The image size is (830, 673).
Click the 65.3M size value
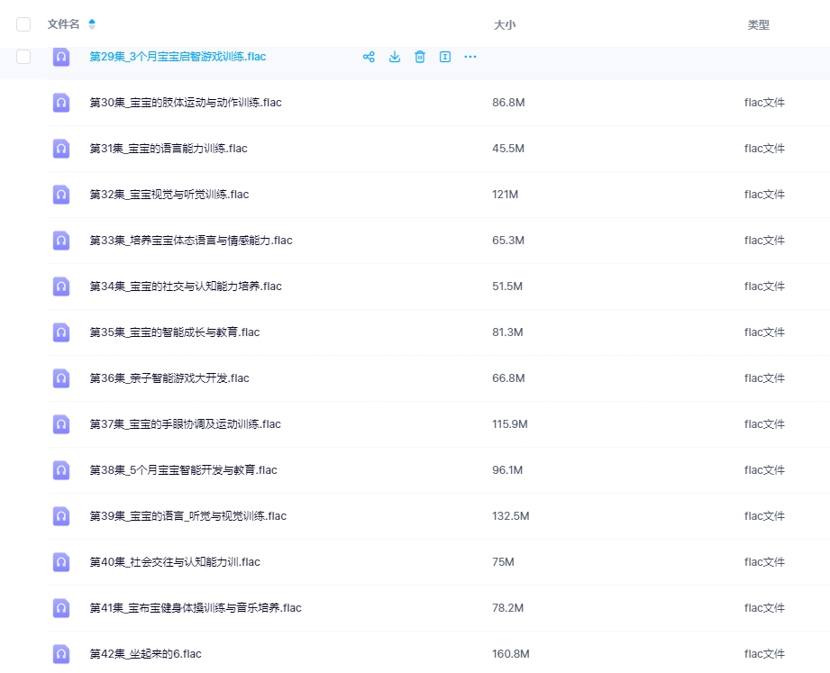[508, 241]
